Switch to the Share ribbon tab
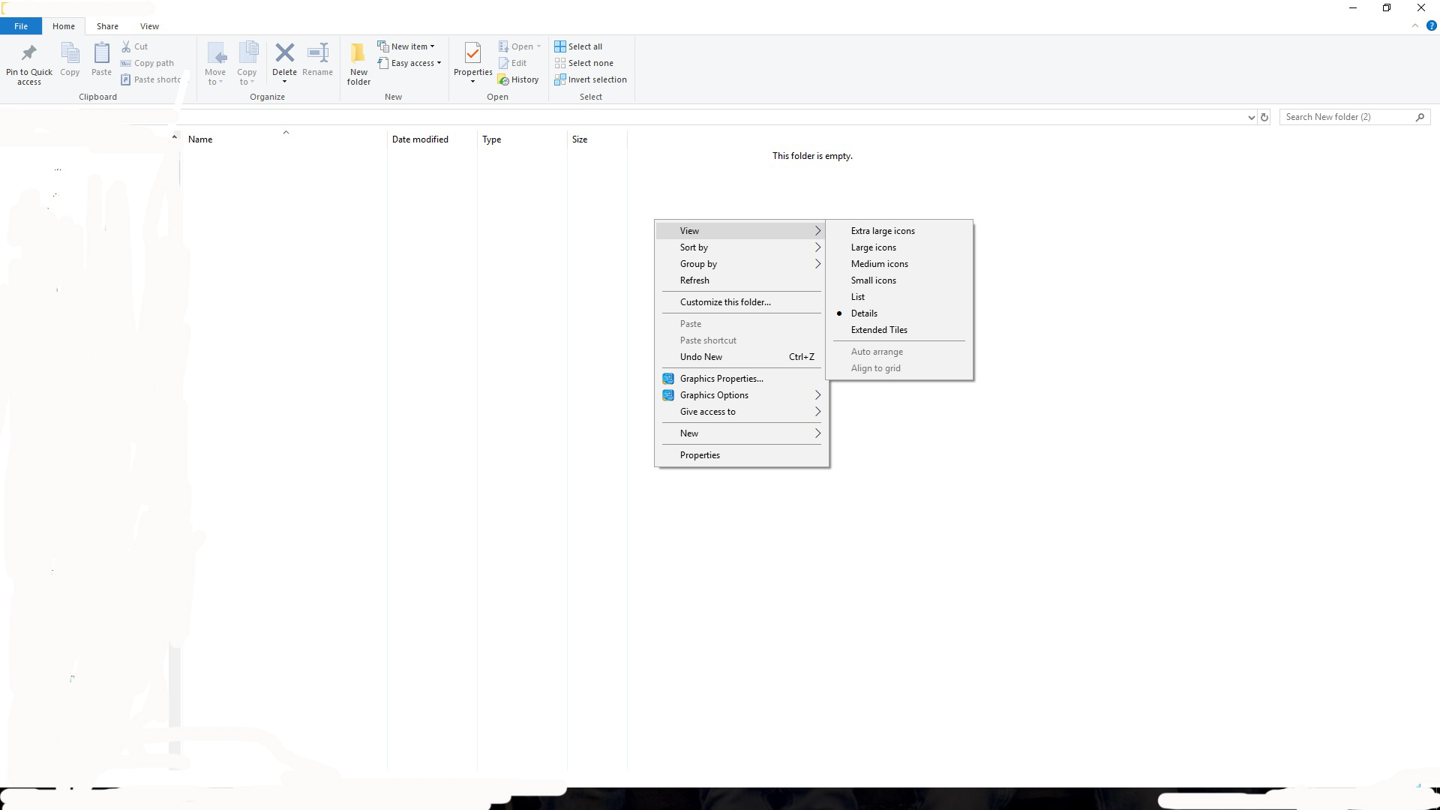This screenshot has height=810, width=1440. [x=107, y=26]
